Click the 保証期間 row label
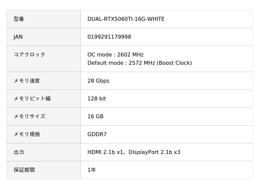Viewport: 265px width, 189px height. pyautogui.click(x=24, y=170)
